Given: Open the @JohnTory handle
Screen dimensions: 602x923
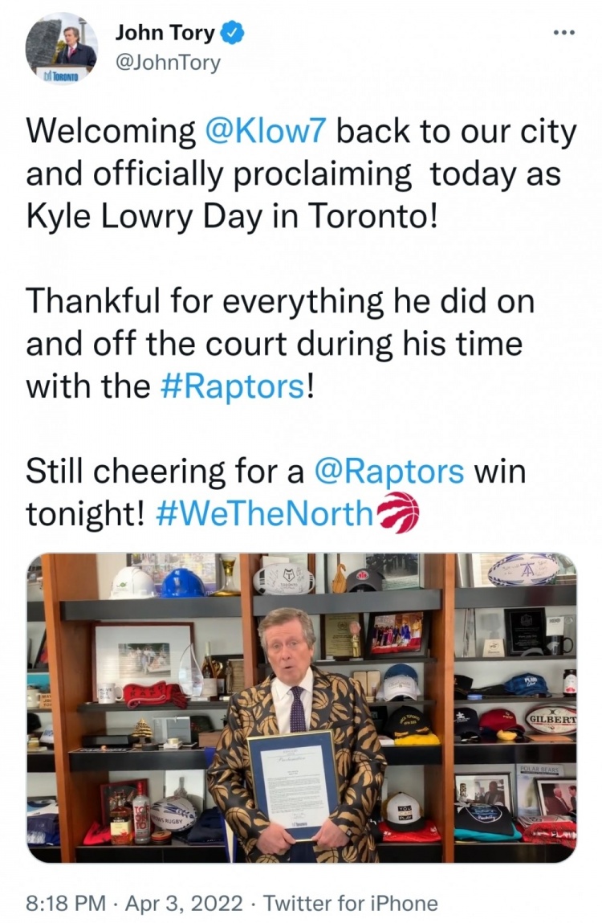Looking at the screenshot, I should tap(168, 63).
